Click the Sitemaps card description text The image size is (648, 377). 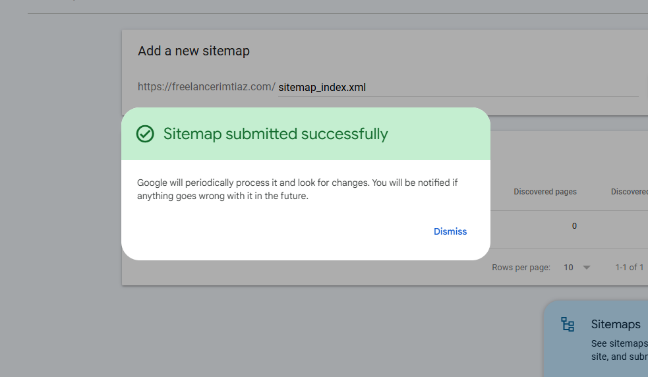[618, 350]
